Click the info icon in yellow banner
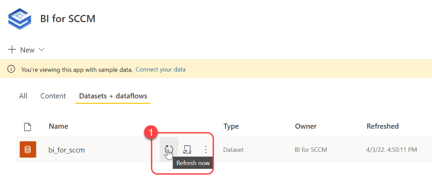The image size is (432, 192). tap(12, 69)
